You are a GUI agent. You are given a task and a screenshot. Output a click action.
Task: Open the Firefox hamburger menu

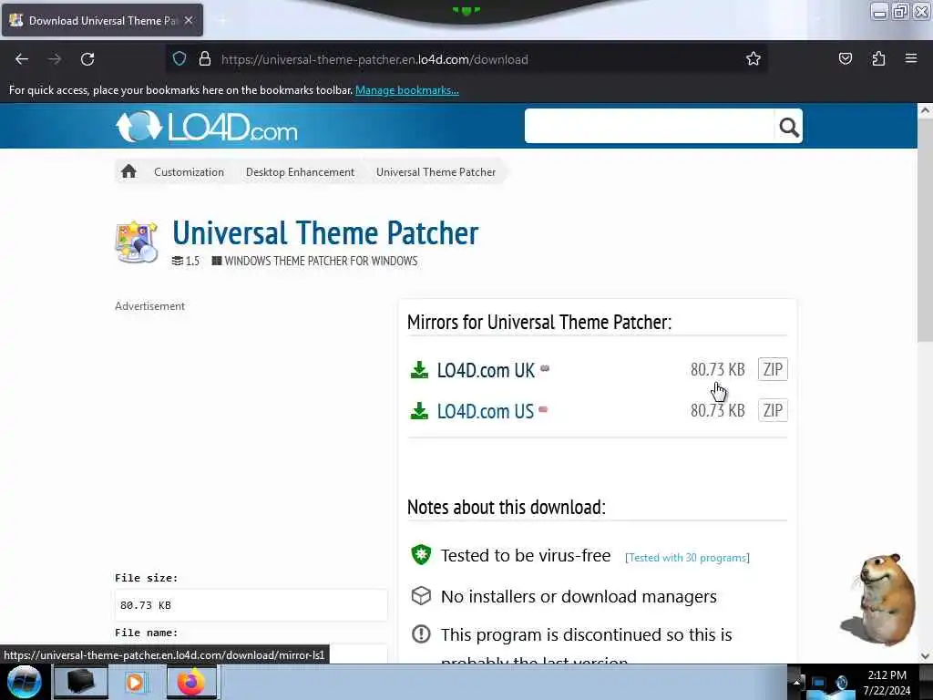point(911,58)
